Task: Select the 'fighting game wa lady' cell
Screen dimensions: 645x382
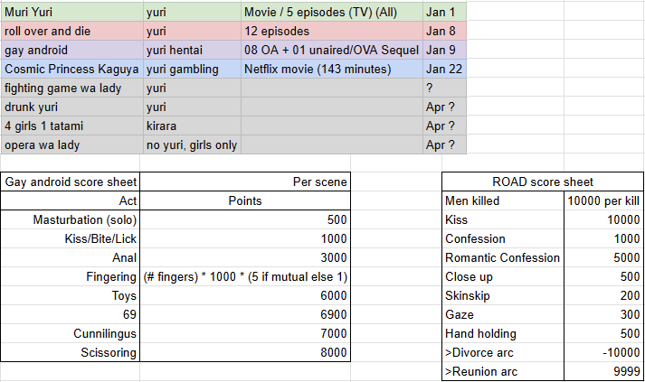Action: coord(72,88)
